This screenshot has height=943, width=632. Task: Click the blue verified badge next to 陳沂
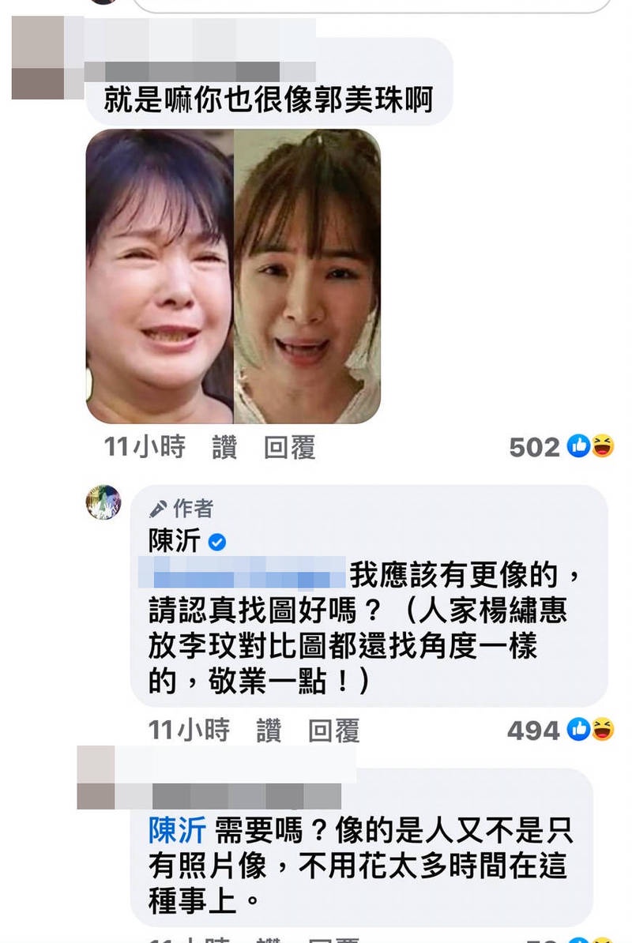click(x=216, y=543)
